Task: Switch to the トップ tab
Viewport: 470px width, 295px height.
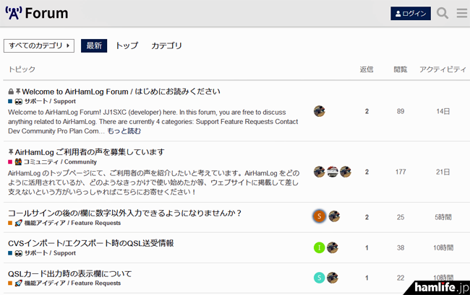Action: click(127, 45)
